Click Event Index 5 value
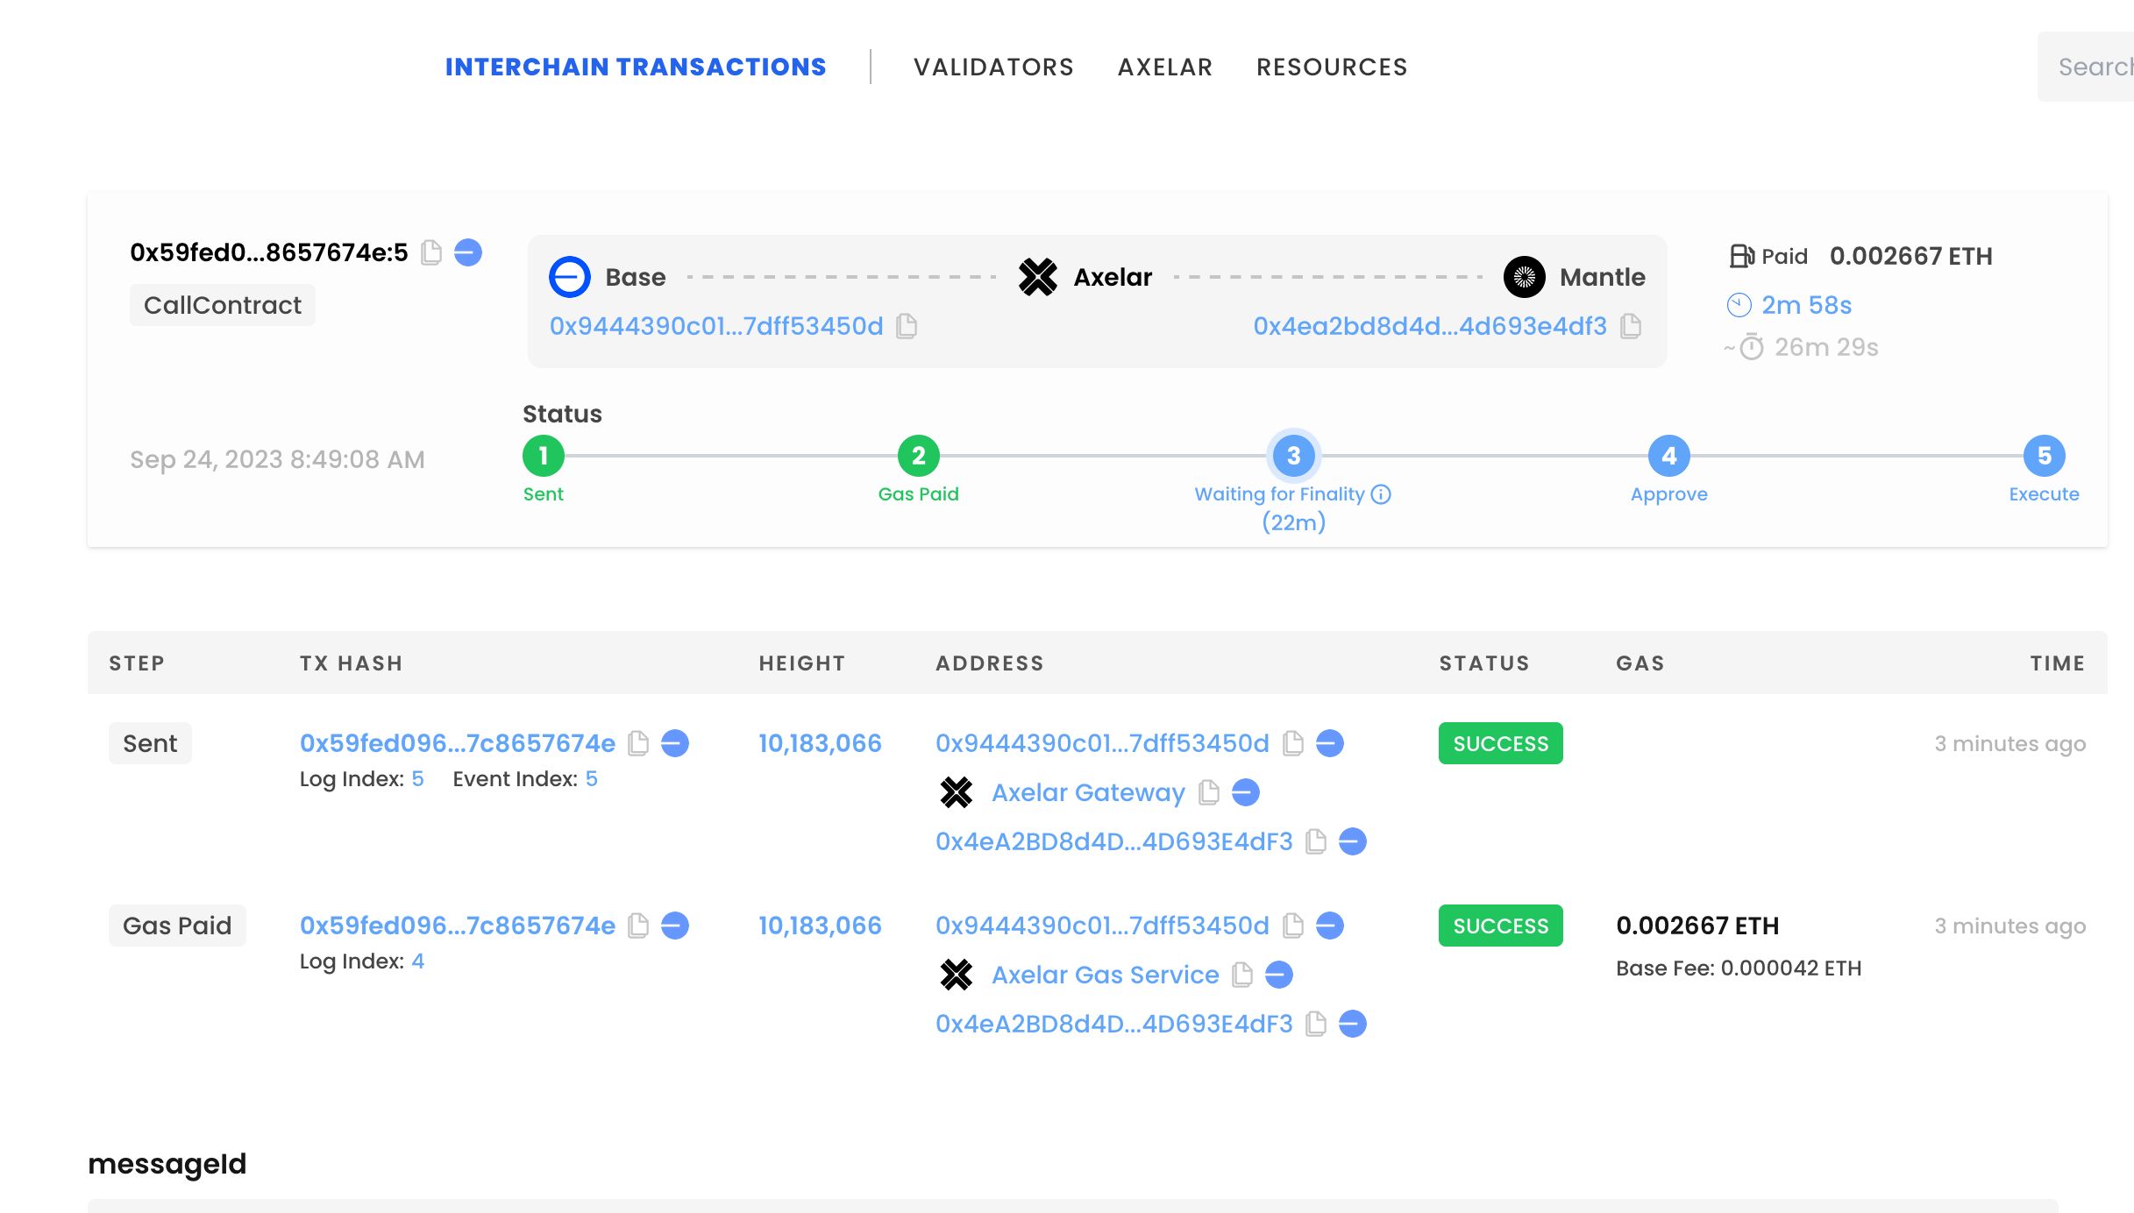The width and height of the screenshot is (2134, 1213). click(x=592, y=779)
